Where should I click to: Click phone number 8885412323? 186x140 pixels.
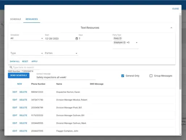37,92
